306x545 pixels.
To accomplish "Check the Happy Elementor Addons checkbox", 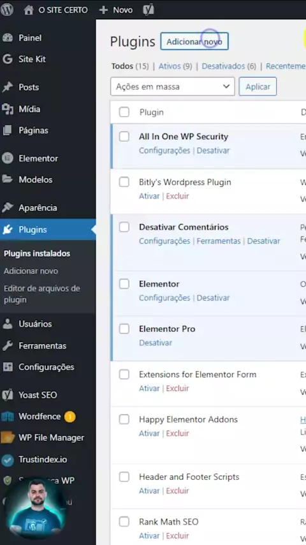I will pyautogui.click(x=124, y=419).
